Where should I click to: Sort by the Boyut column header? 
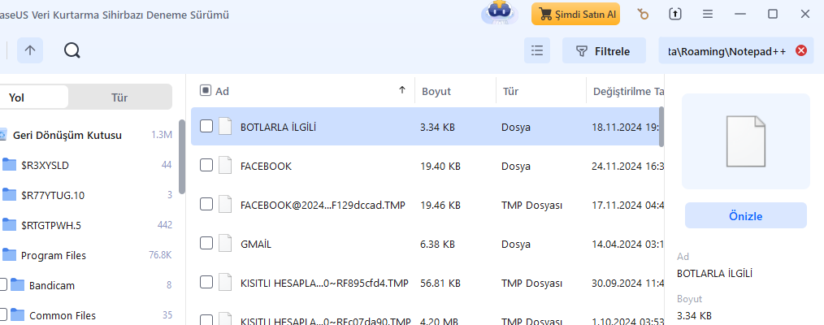coord(436,91)
